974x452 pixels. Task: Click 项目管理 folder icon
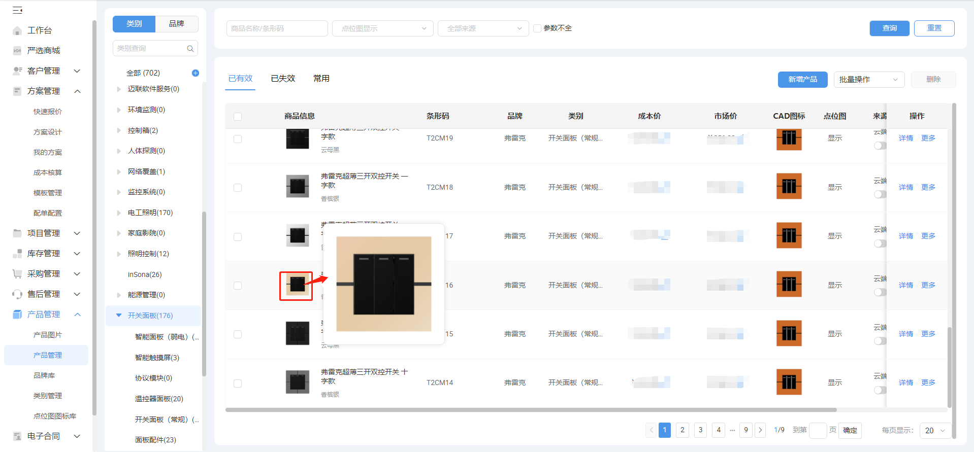click(x=17, y=233)
